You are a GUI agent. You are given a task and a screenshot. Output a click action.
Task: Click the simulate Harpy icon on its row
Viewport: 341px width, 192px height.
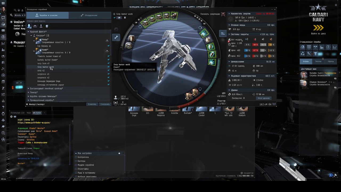point(107,41)
